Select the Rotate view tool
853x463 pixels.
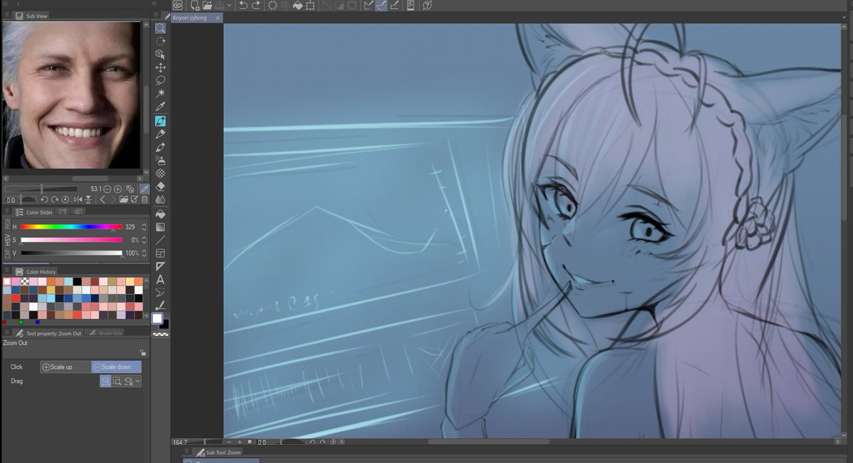[161, 41]
